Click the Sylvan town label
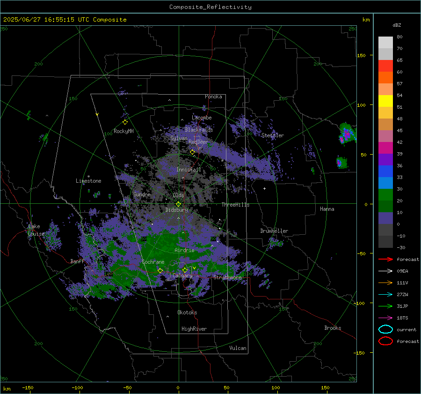 [x=179, y=138]
